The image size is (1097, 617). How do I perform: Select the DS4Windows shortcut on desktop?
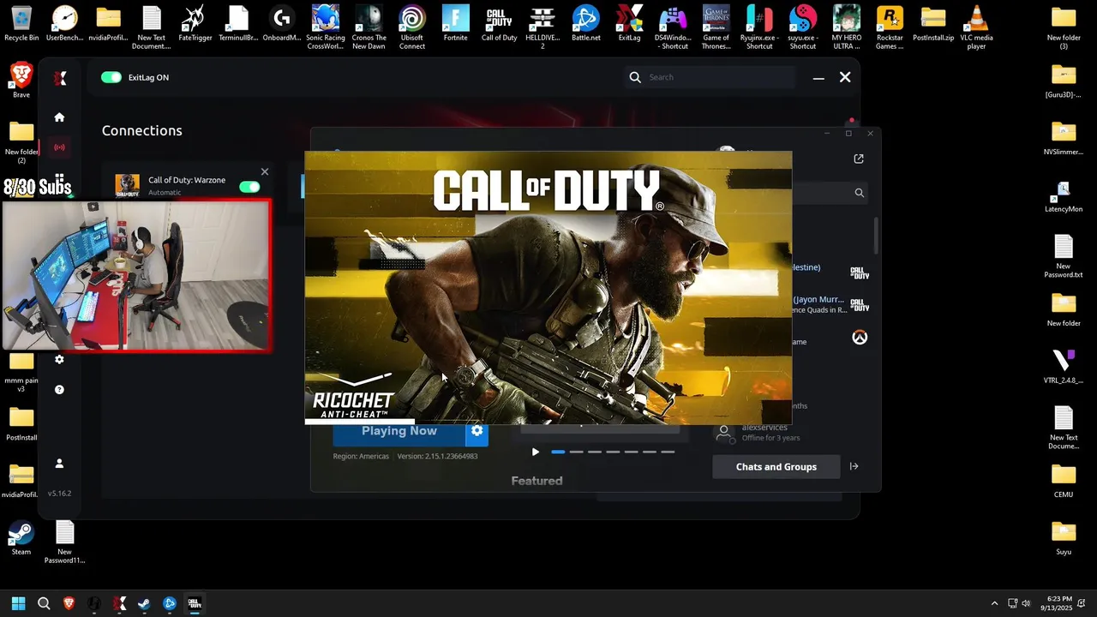click(x=673, y=27)
